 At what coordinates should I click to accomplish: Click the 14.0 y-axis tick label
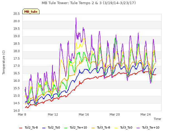click(17, 111)
